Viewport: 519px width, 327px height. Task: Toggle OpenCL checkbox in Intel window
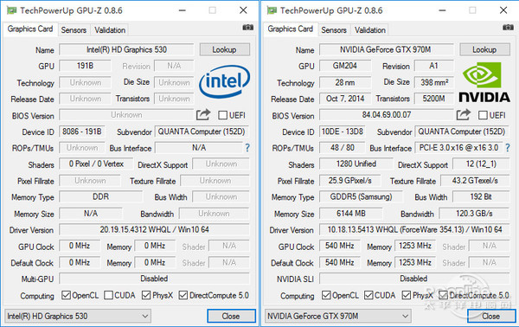[x=67, y=295]
